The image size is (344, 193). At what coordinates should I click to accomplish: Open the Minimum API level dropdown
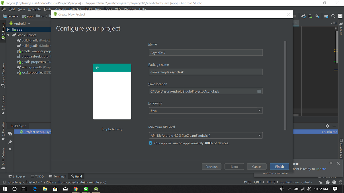[x=206, y=136]
